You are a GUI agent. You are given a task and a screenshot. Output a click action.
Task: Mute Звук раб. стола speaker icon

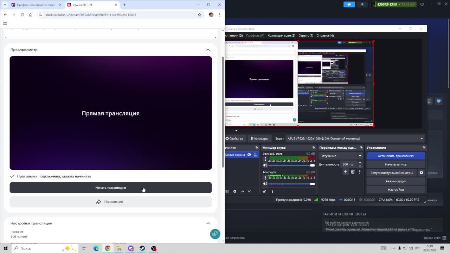click(x=265, y=165)
